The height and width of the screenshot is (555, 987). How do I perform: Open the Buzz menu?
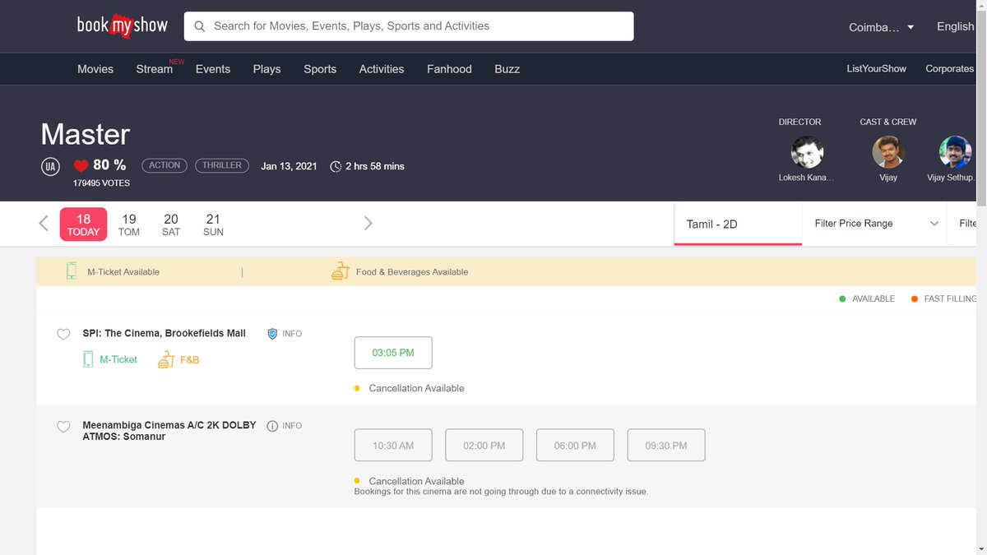(x=507, y=69)
